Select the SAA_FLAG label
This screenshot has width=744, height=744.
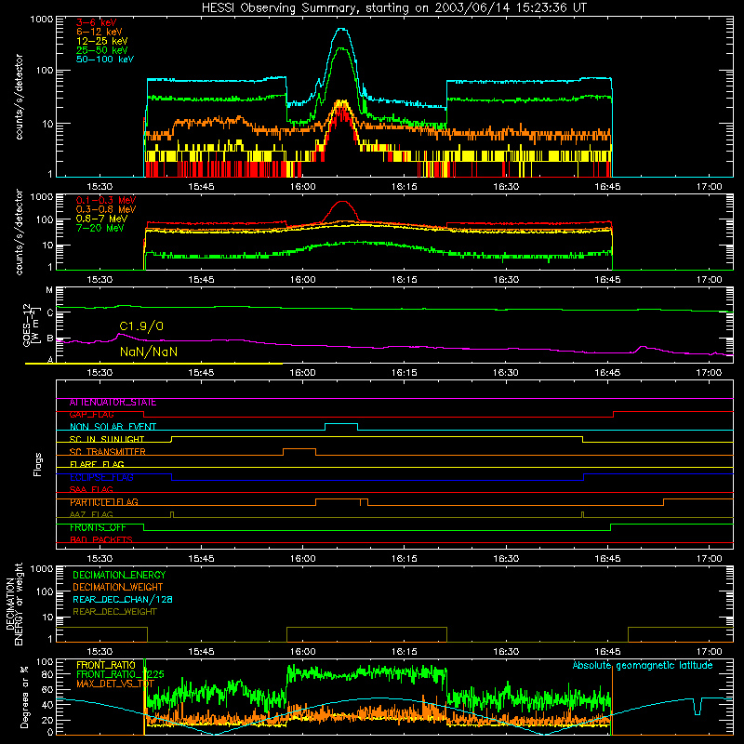pos(91,490)
